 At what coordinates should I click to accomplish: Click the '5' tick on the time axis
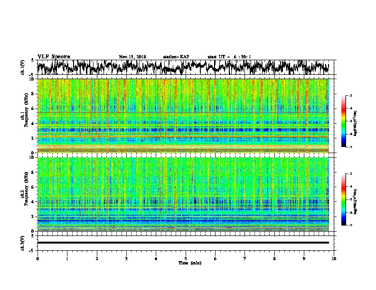click(186, 259)
